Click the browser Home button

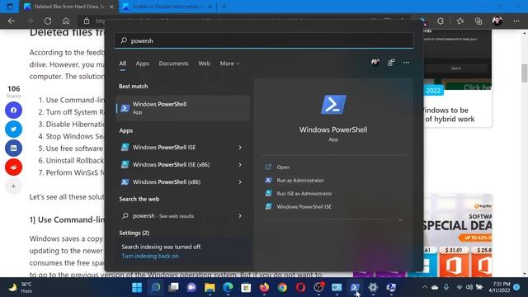coord(66,21)
